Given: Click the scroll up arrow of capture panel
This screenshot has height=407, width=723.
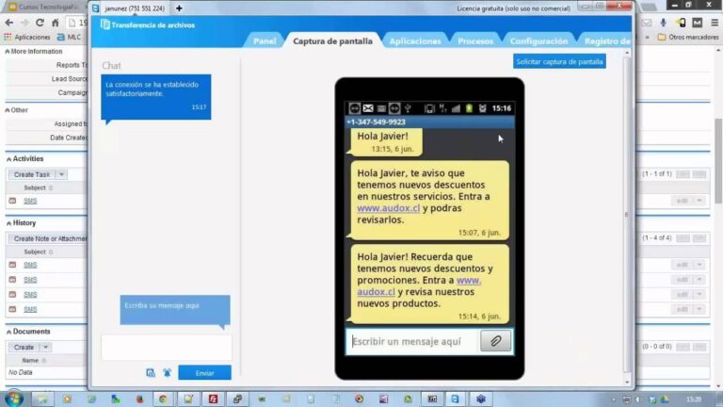Looking at the screenshot, I should [627, 53].
